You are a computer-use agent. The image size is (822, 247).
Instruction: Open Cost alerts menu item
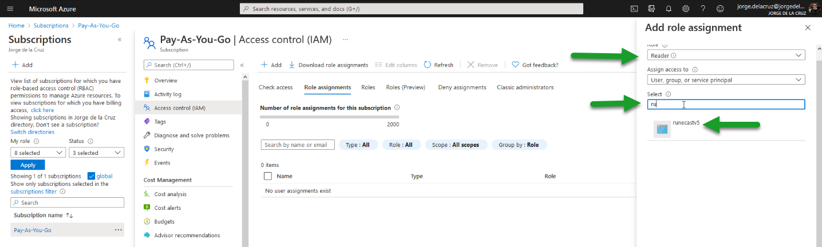(x=168, y=208)
